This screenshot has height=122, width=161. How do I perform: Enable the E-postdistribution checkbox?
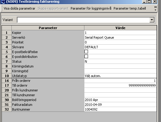(x=86, y=56)
